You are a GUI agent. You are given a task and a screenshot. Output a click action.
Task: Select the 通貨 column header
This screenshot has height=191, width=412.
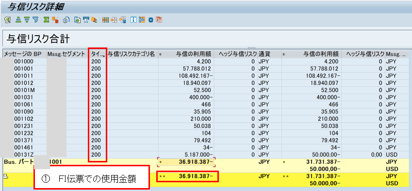[x=270, y=54]
